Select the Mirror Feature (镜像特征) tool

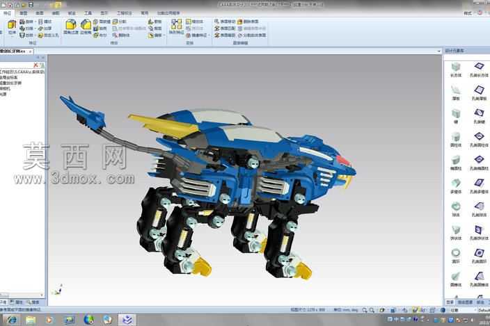196,35
